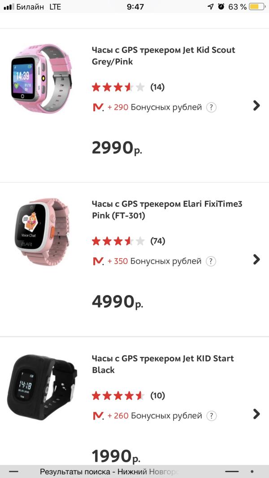Open the 14 reviews for Jet Kid Scout
This screenshot has width=269, height=478.
pyautogui.click(x=157, y=87)
